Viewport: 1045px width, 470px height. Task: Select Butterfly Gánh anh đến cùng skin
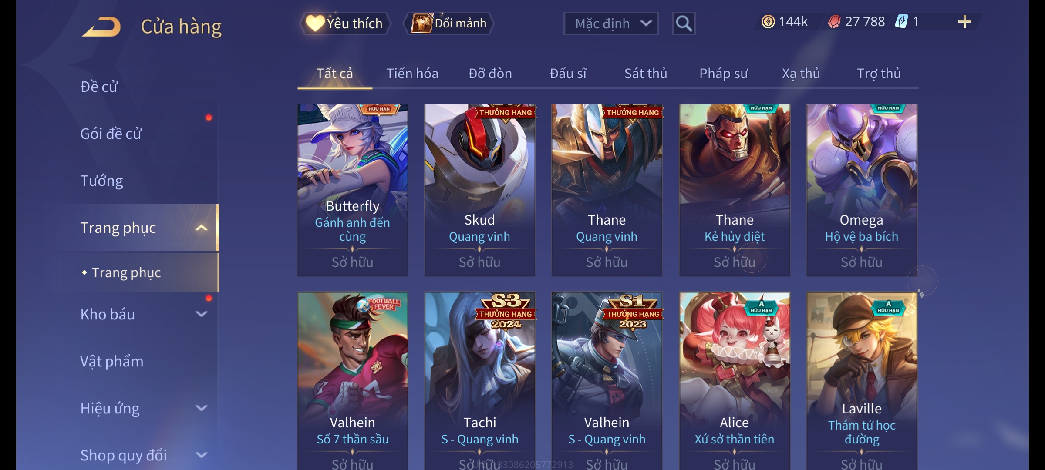pos(352,190)
